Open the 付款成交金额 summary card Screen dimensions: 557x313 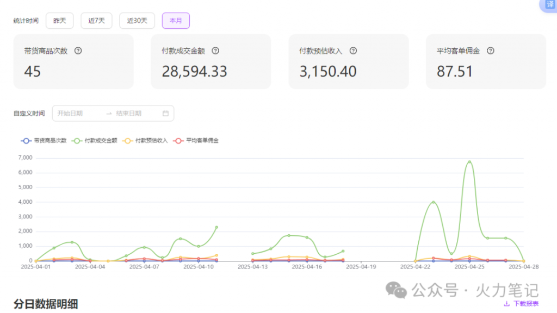211,61
